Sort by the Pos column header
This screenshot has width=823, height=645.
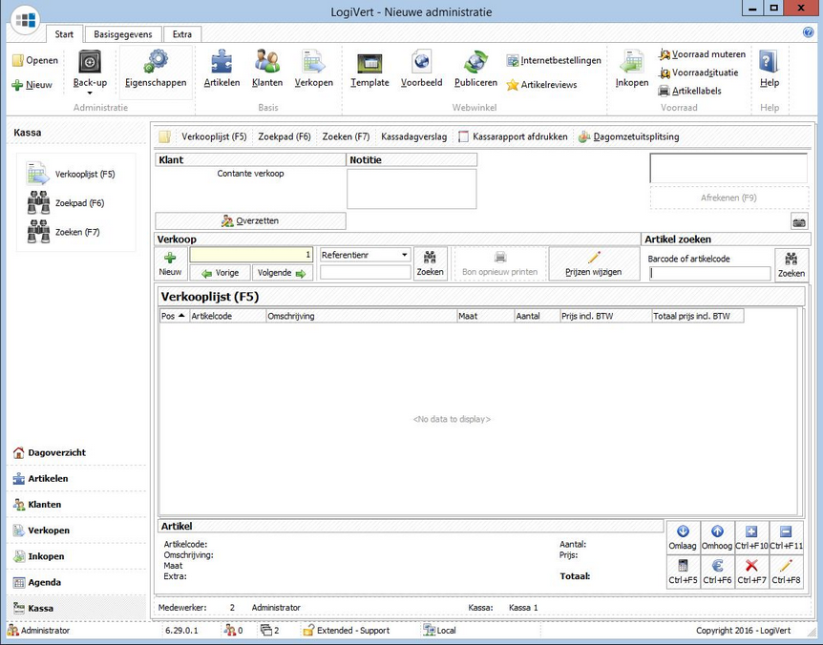click(174, 316)
